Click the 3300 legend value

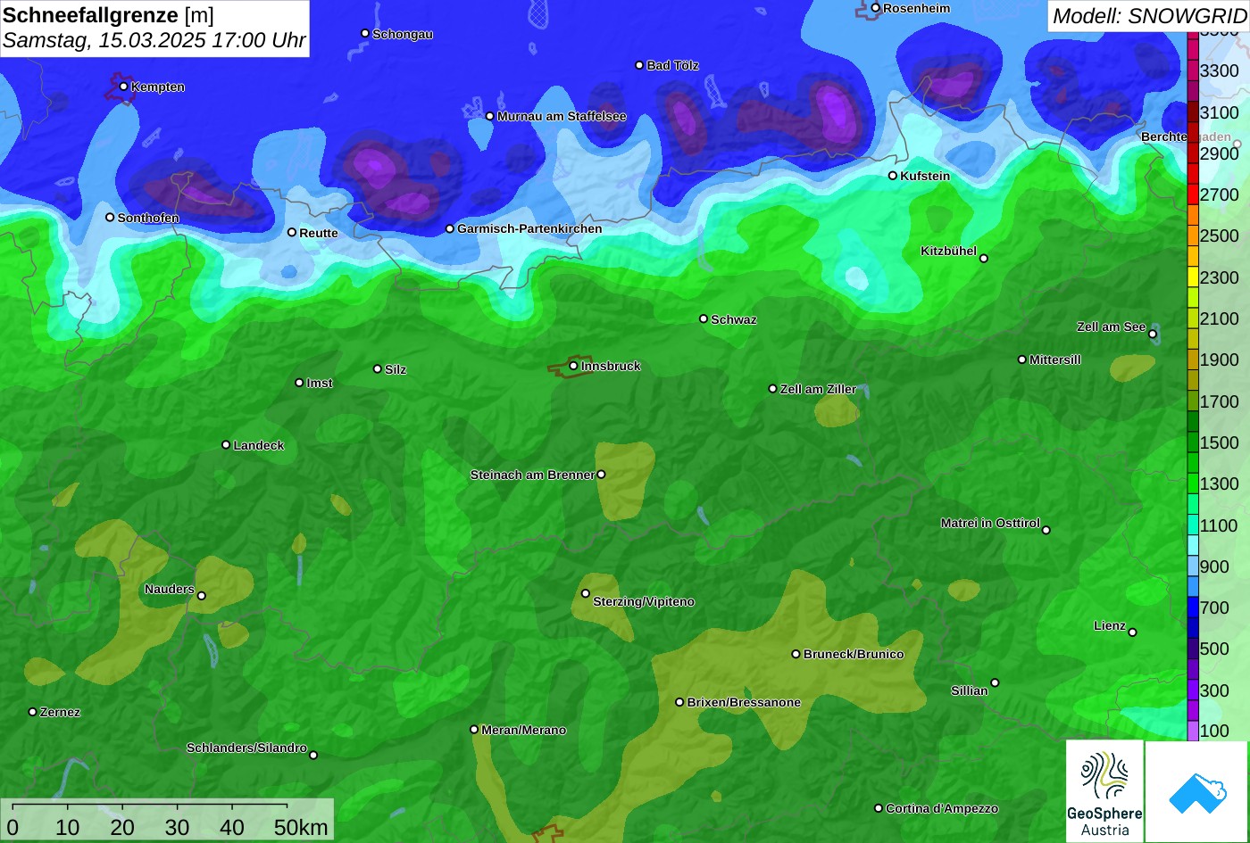(x=1220, y=70)
